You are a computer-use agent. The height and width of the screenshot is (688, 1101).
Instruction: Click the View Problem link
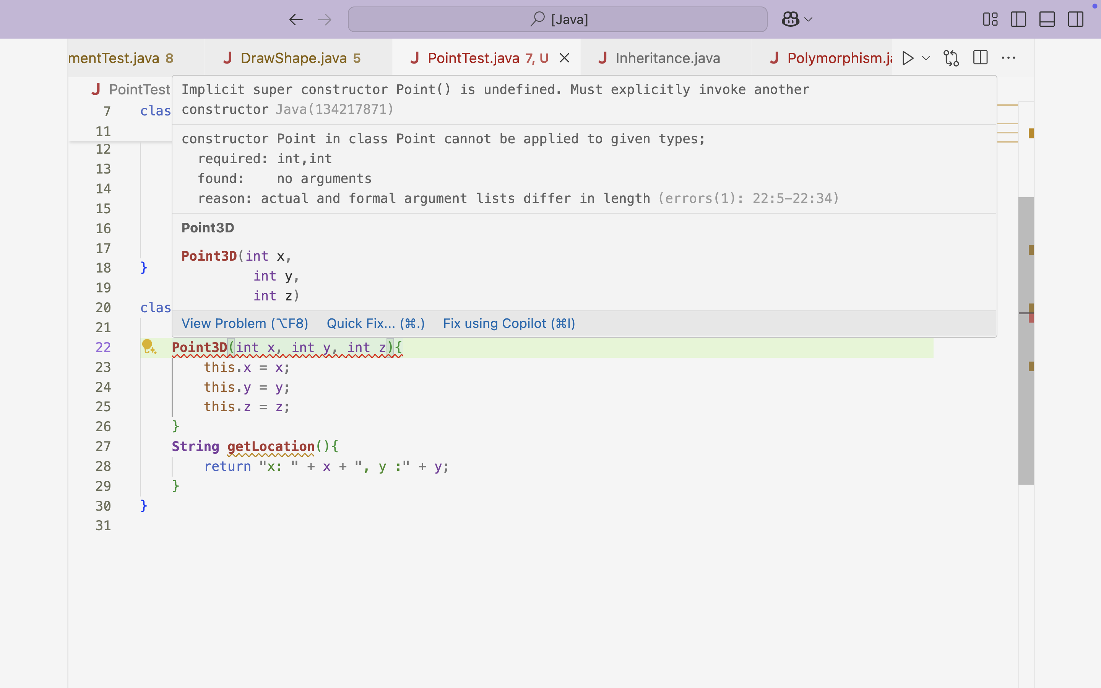[x=245, y=323]
